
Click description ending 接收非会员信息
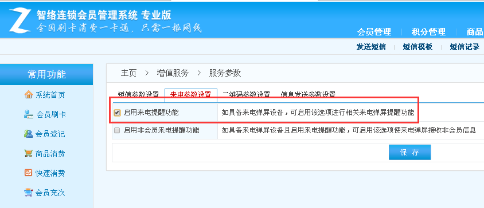point(349,130)
